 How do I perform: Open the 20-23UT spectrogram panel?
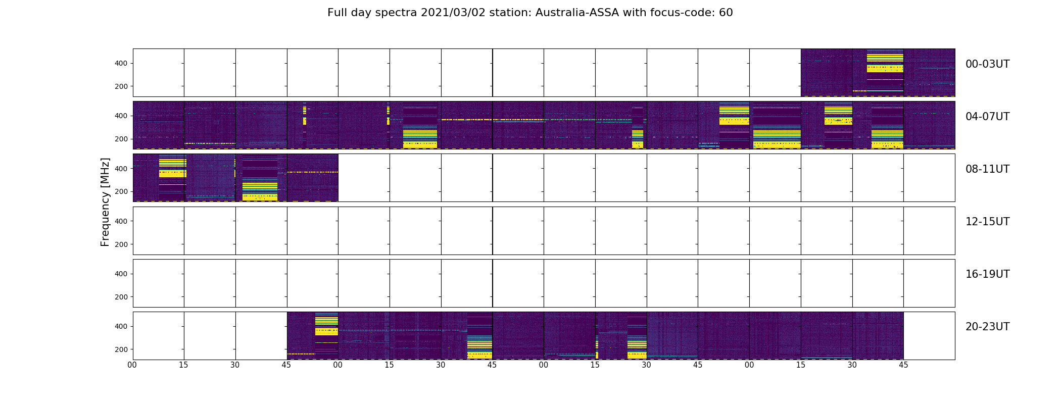click(x=544, y=336)
